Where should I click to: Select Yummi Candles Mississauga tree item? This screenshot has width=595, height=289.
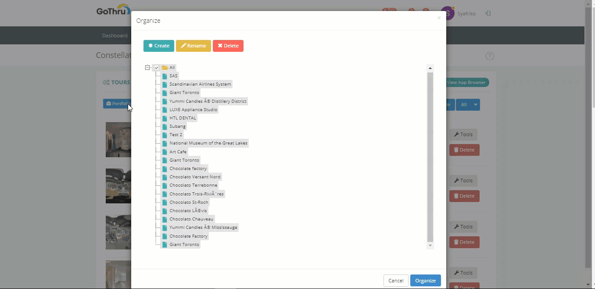[x=203, y=228]
